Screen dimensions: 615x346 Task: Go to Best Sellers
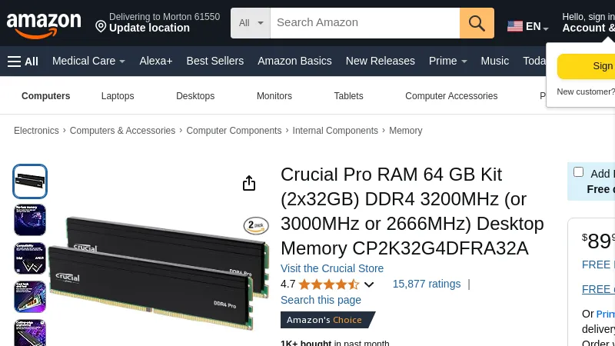point(214,62)
